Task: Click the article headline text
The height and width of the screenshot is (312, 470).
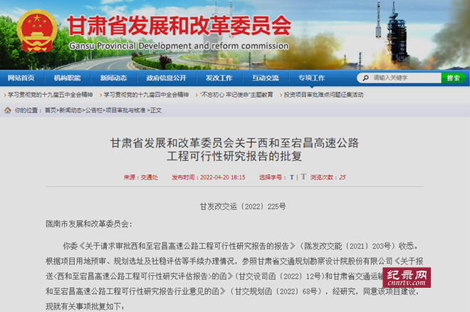Action: pyautogui.click(x=234, y=150)
